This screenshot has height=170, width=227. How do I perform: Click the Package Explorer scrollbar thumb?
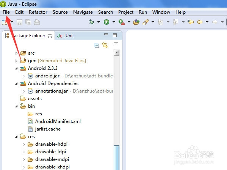click(117, 158)
